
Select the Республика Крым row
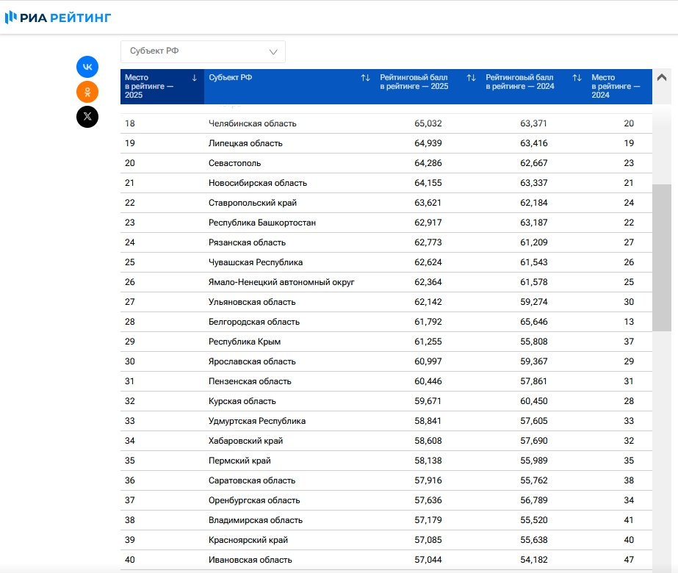386,342
